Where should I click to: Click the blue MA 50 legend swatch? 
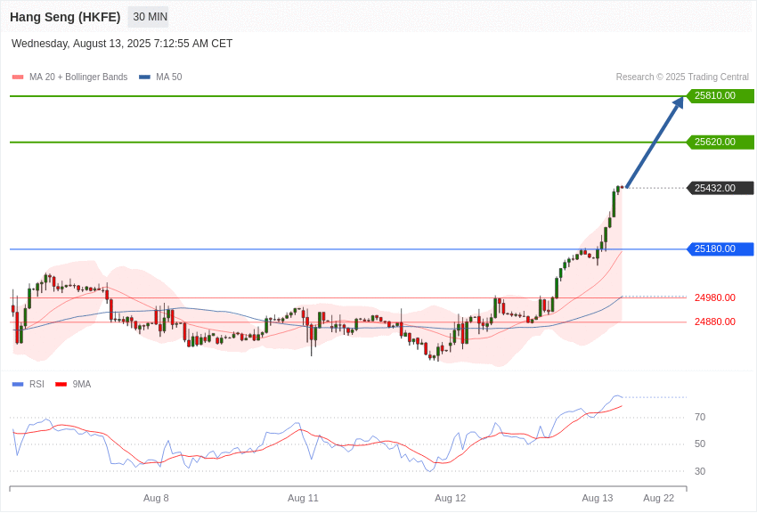(x=145, y=77)
